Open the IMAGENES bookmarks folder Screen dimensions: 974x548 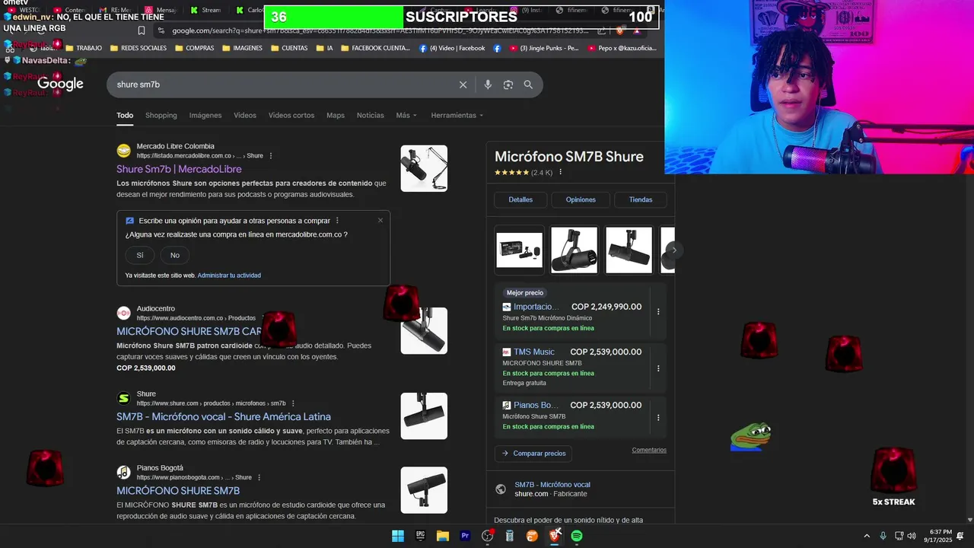(242, 48)
